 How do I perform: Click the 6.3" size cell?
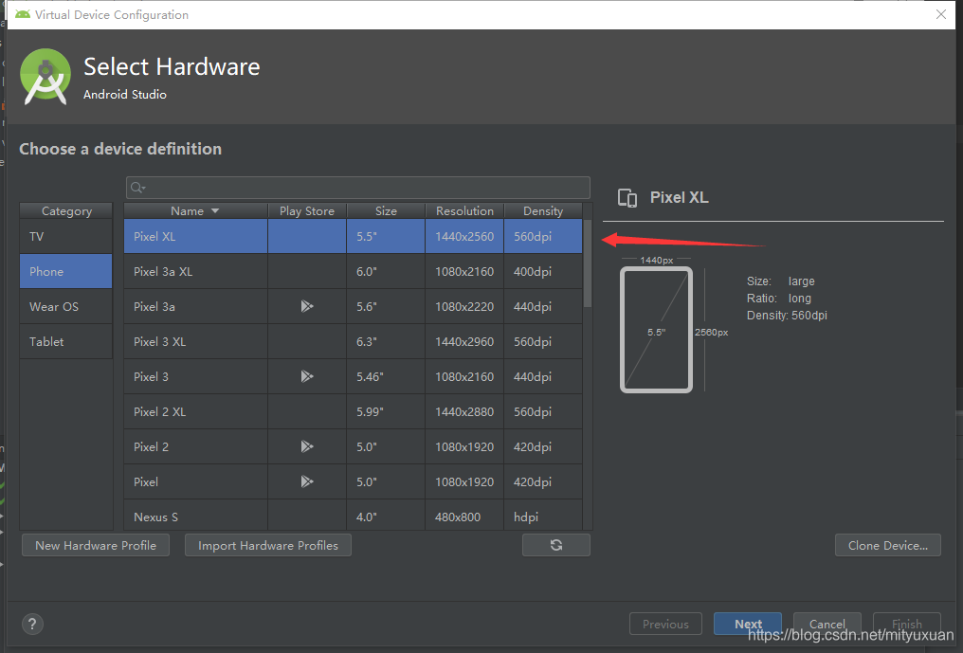tap(386, 341)
